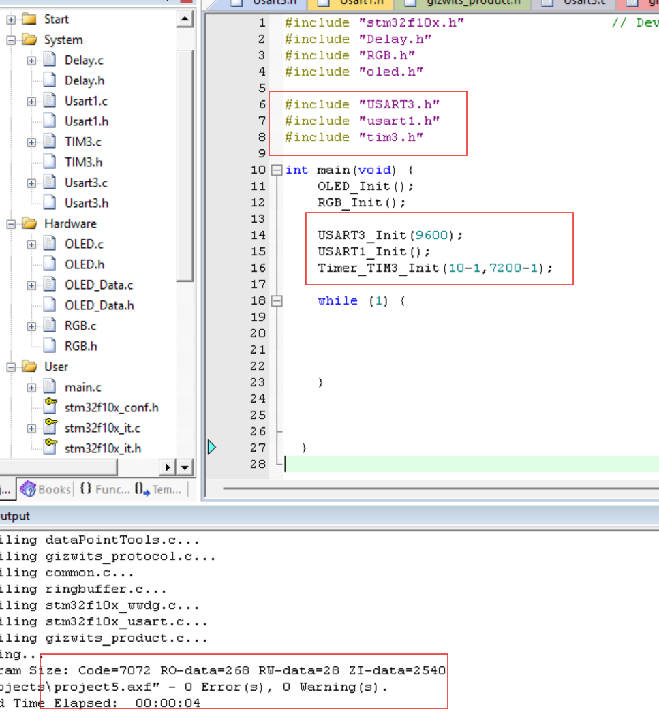Collapse main function code fold

coord(277,170)
